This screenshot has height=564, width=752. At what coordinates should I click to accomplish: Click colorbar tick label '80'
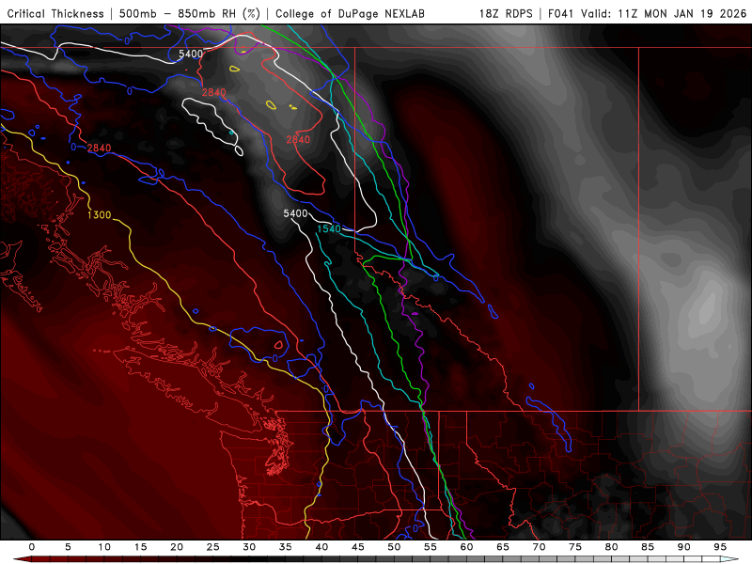(x=612, y=547)
